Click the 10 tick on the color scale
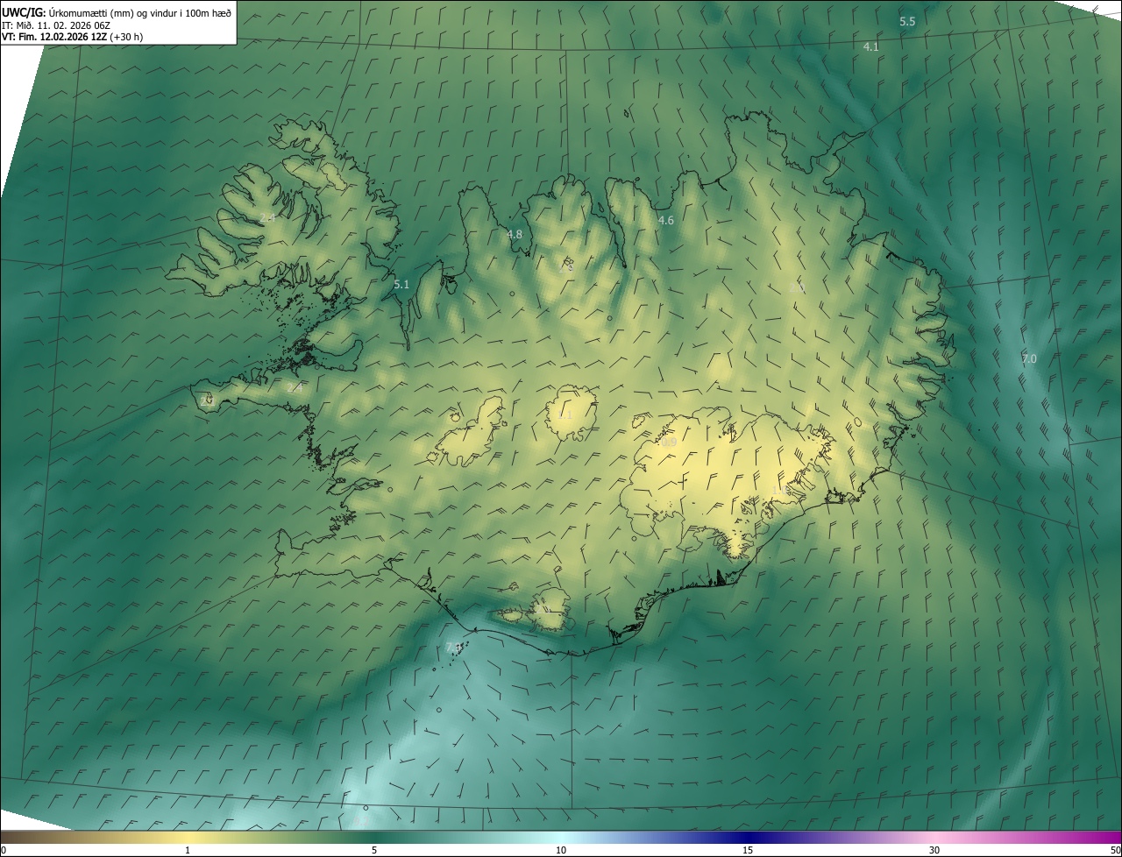Image resolution: width=1122 pixels, height=857 pixels. 561,850
